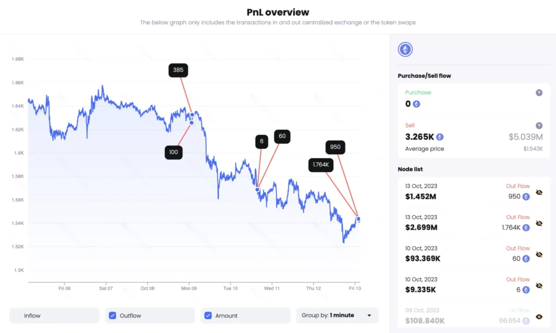Click the help icon beside Sell
Viewport: 556px width, 333px height.
[539, 125]
